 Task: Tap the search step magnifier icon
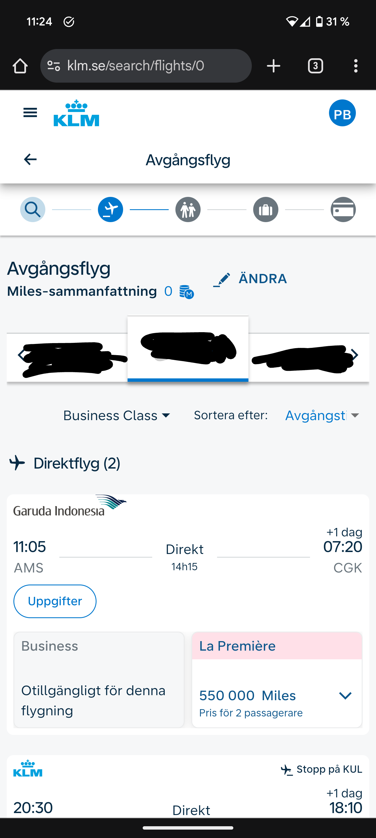pos(32,209)
